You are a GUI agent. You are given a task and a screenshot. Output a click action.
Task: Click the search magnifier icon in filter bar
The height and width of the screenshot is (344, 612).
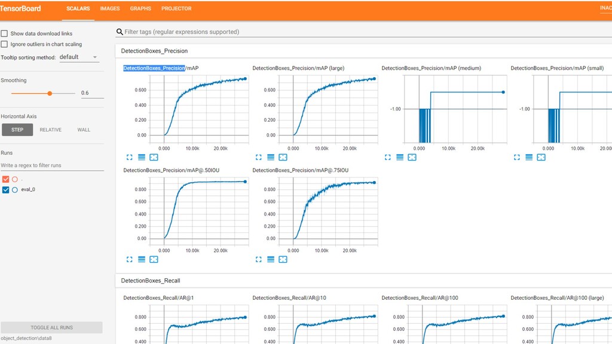point(120,32)
